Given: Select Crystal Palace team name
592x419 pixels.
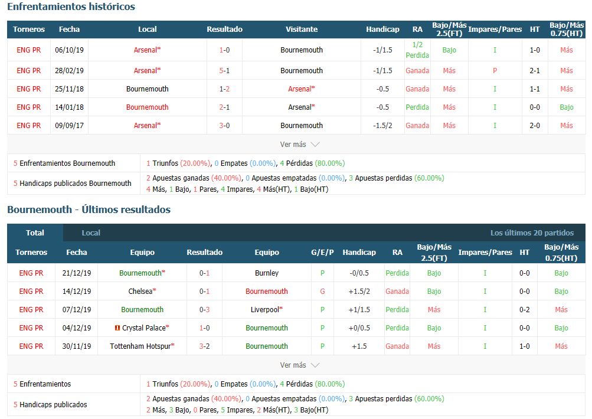Looking at the screenshot, I should (144, 328).
